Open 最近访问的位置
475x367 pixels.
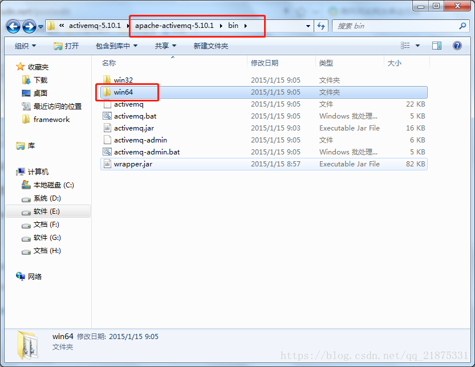click(x=57, y=107)
